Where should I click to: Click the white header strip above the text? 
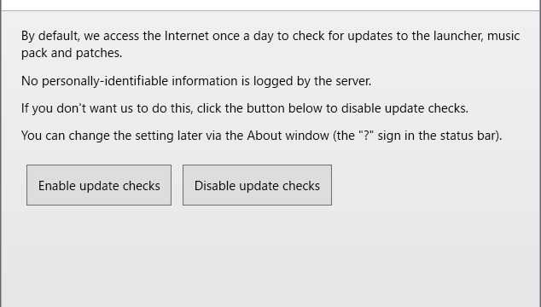[270, 5]
